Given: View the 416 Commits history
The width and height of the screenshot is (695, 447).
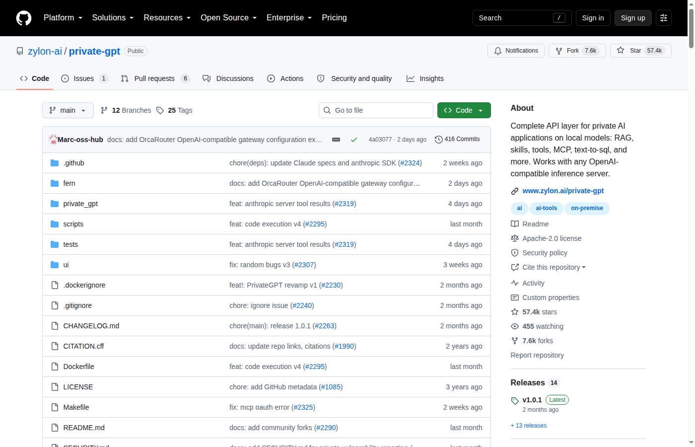Looking at the screenshot, I should pyautogui.click(x=457, y=139).
